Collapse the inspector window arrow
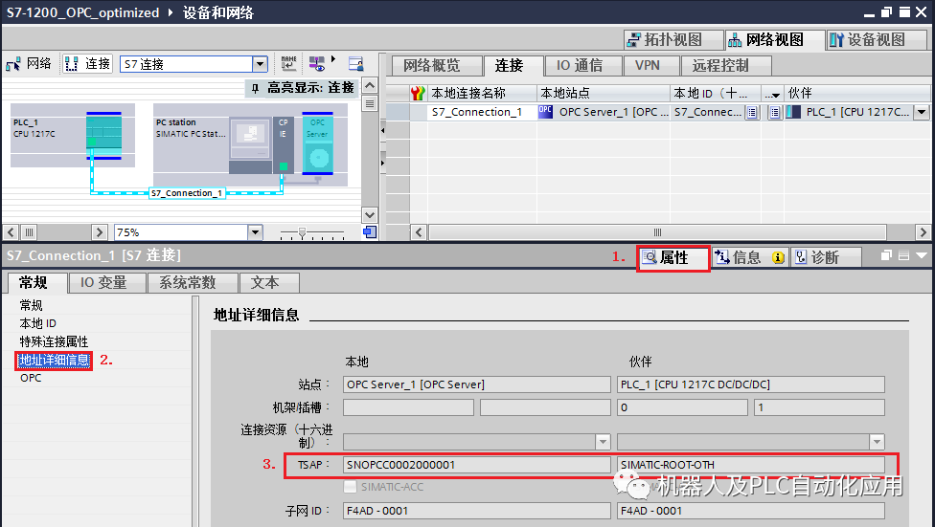The height and width of the screenshot is (527, 935). [x=922, y=255]
